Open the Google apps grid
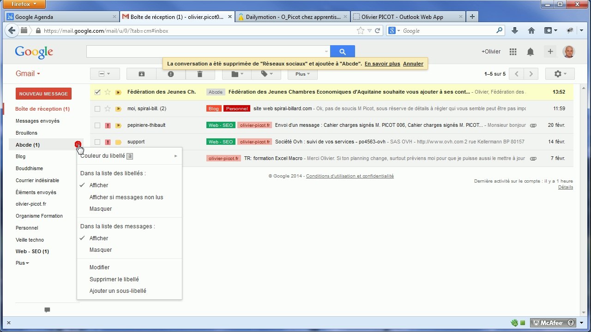The width and height of the screenshot is (591, 332). click(513, 52)
